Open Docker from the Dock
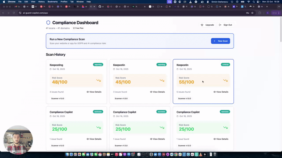 155,154
